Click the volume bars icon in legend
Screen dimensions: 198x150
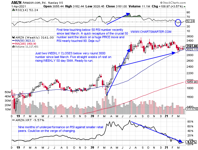coord(13,47)
